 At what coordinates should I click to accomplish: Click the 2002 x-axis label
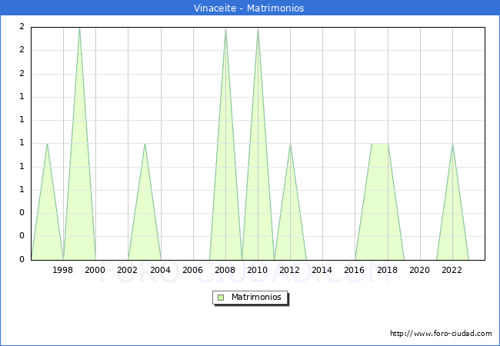127,270
